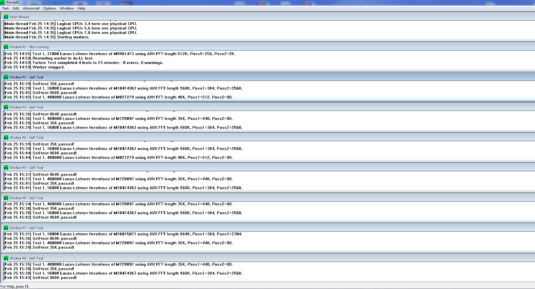This screenshot has width=535, height=289.
Task: Open the Help menu
Action: click(81, 8)
